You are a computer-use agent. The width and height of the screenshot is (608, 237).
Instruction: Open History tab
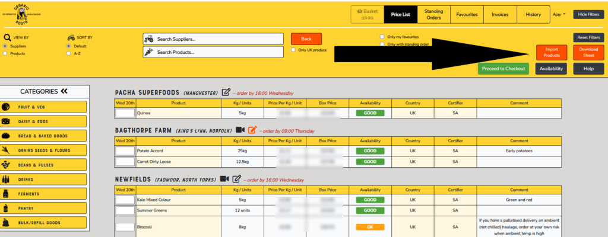click(x=533, y=14)
